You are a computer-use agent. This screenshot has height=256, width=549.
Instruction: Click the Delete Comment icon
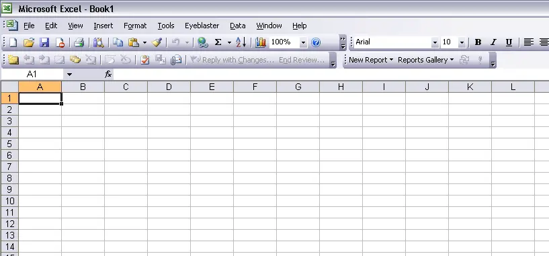coord(90,60)
